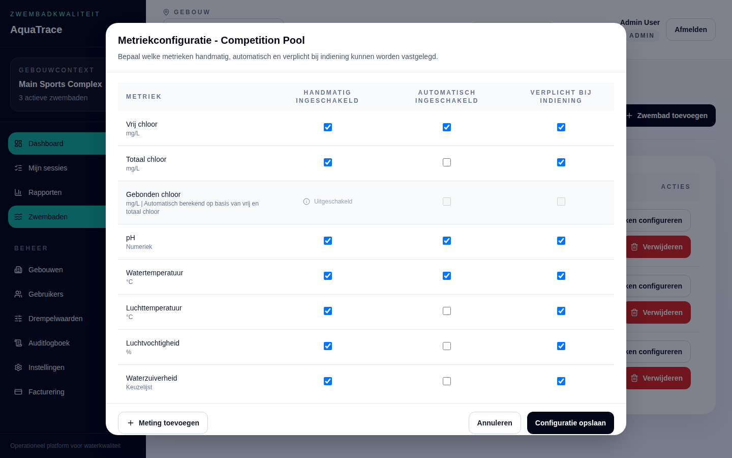Screen dimensions: 732x458
Task: Click the middle Verwijderen button
Action: click(x=658, y=312)
